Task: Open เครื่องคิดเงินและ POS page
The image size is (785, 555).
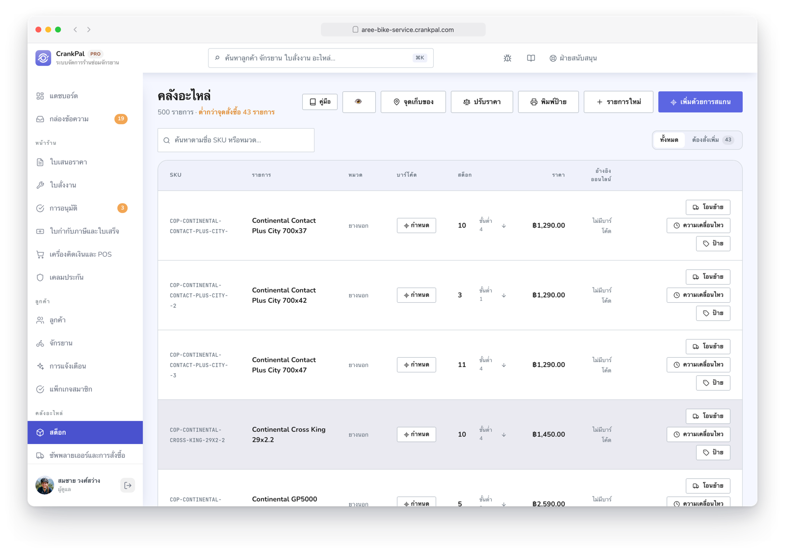Action: (85, 254)
